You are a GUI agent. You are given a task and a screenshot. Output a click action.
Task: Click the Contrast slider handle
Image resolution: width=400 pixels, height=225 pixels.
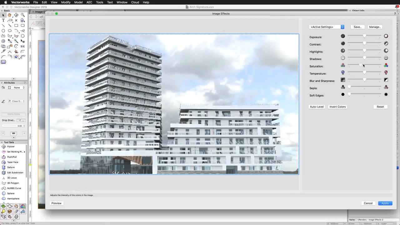(x=364, y=43)
